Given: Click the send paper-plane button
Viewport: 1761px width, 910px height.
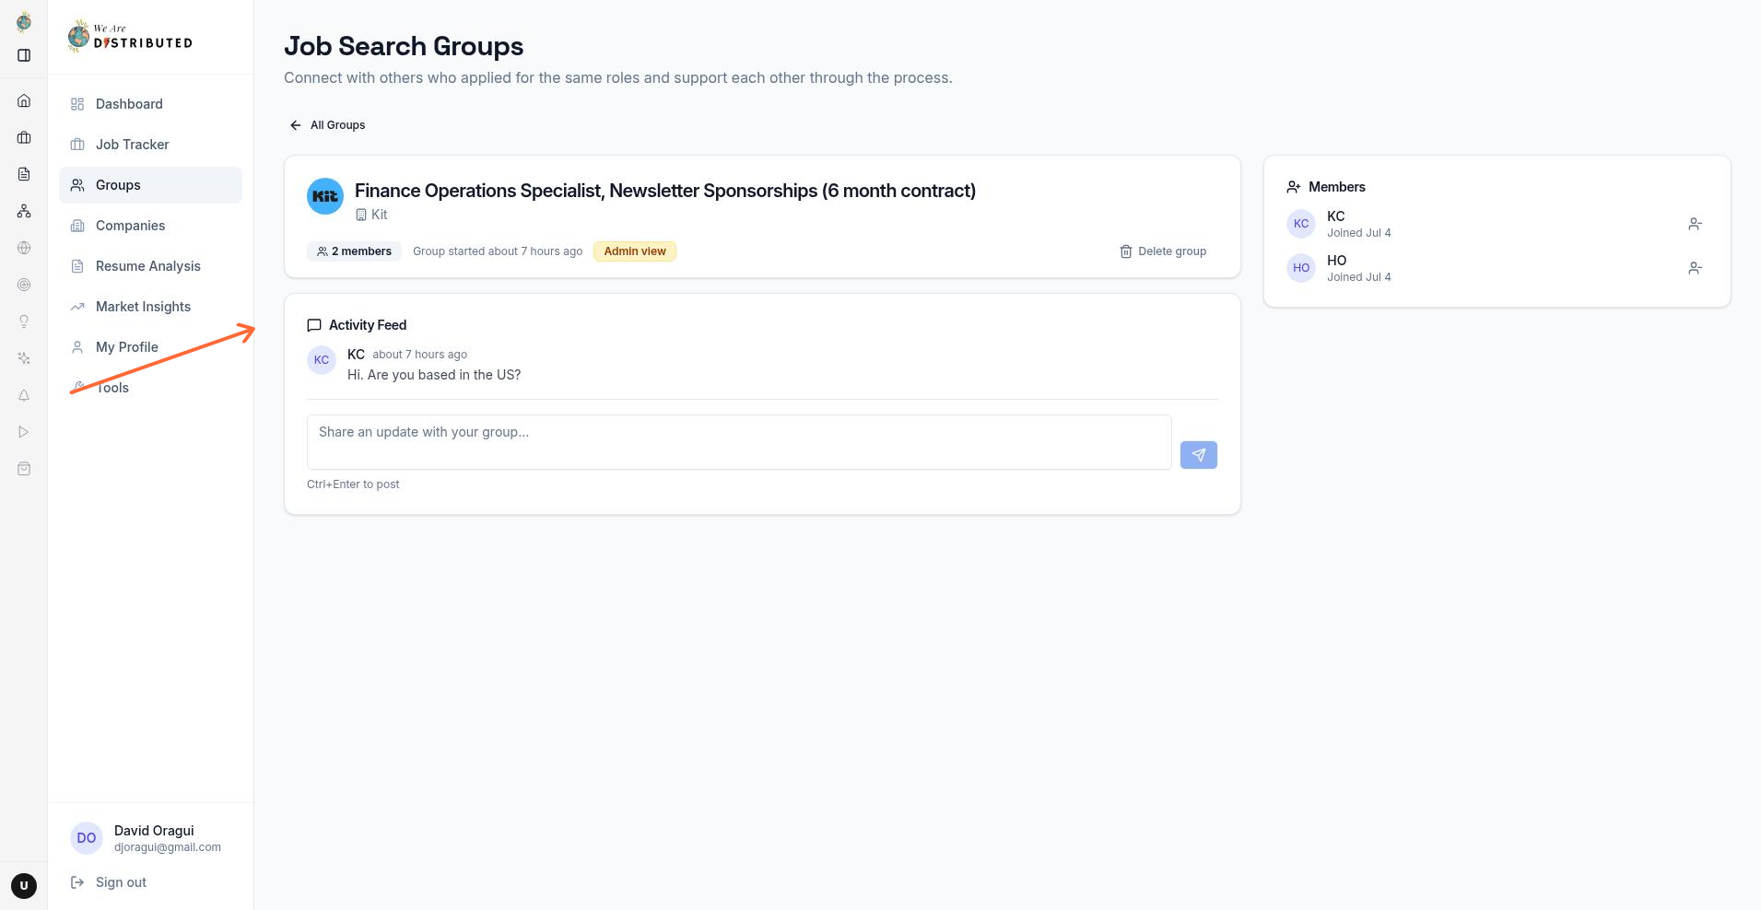Looking at the screenshot, I should coord(1199,455).
